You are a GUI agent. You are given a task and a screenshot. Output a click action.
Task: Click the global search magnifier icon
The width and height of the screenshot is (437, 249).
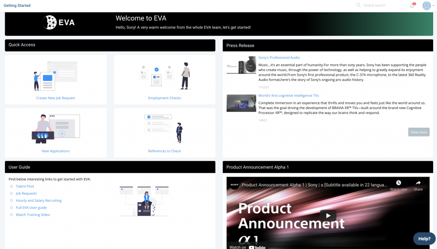coord(358,5)
